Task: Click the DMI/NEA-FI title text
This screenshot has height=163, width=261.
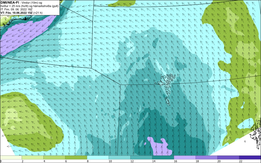Action: click(x=10, y=3)
